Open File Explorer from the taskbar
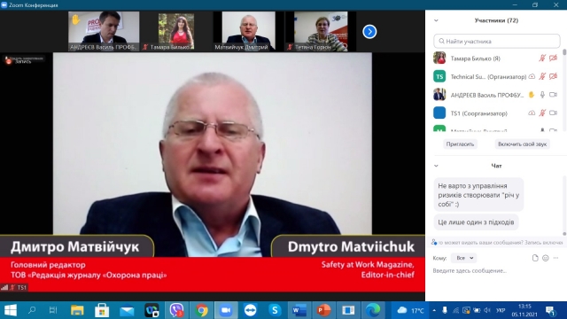The height and width of the screenshot is (319, 567). point(77,310)
